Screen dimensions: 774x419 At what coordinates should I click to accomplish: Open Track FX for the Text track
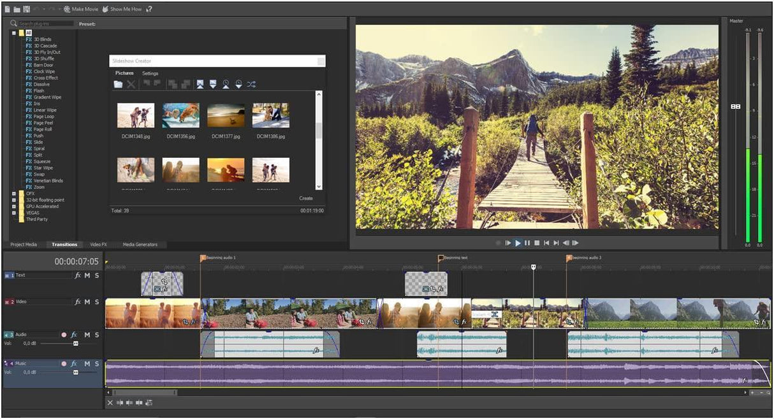click(78, 274)
